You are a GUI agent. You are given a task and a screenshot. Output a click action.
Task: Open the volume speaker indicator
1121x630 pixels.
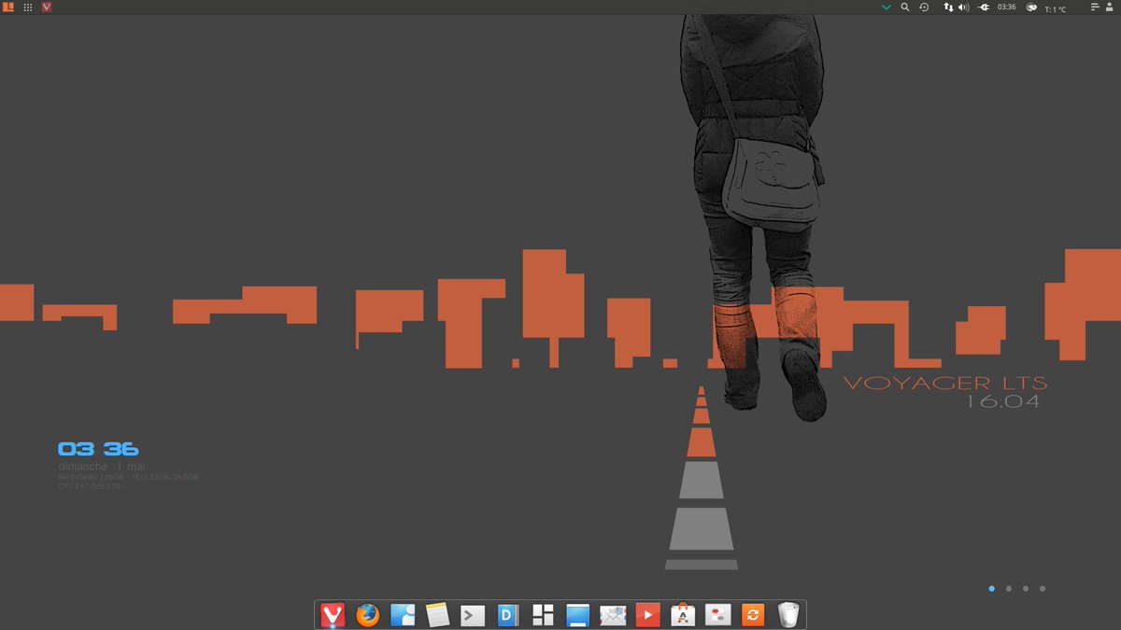tap(963, 7)
